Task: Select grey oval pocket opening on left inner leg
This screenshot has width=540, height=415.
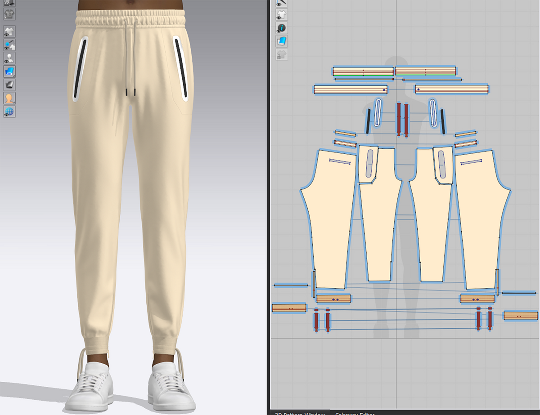Action: pyautogui.click(x=369, y=163)
